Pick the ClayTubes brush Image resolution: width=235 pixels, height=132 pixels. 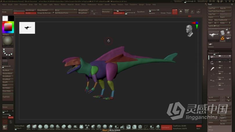(x=70, y=127)
